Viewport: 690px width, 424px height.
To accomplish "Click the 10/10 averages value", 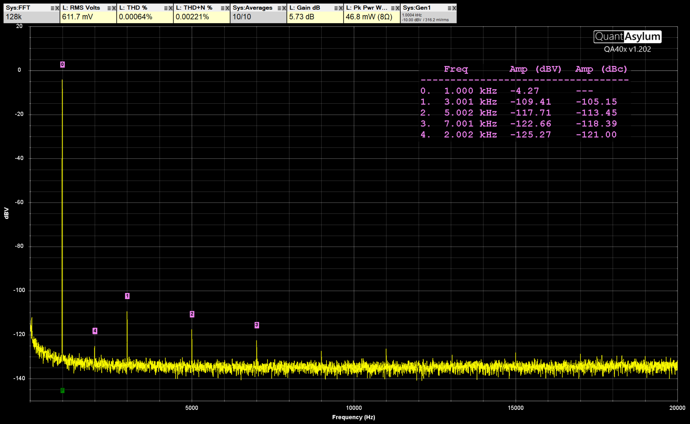I will point(242,17).
